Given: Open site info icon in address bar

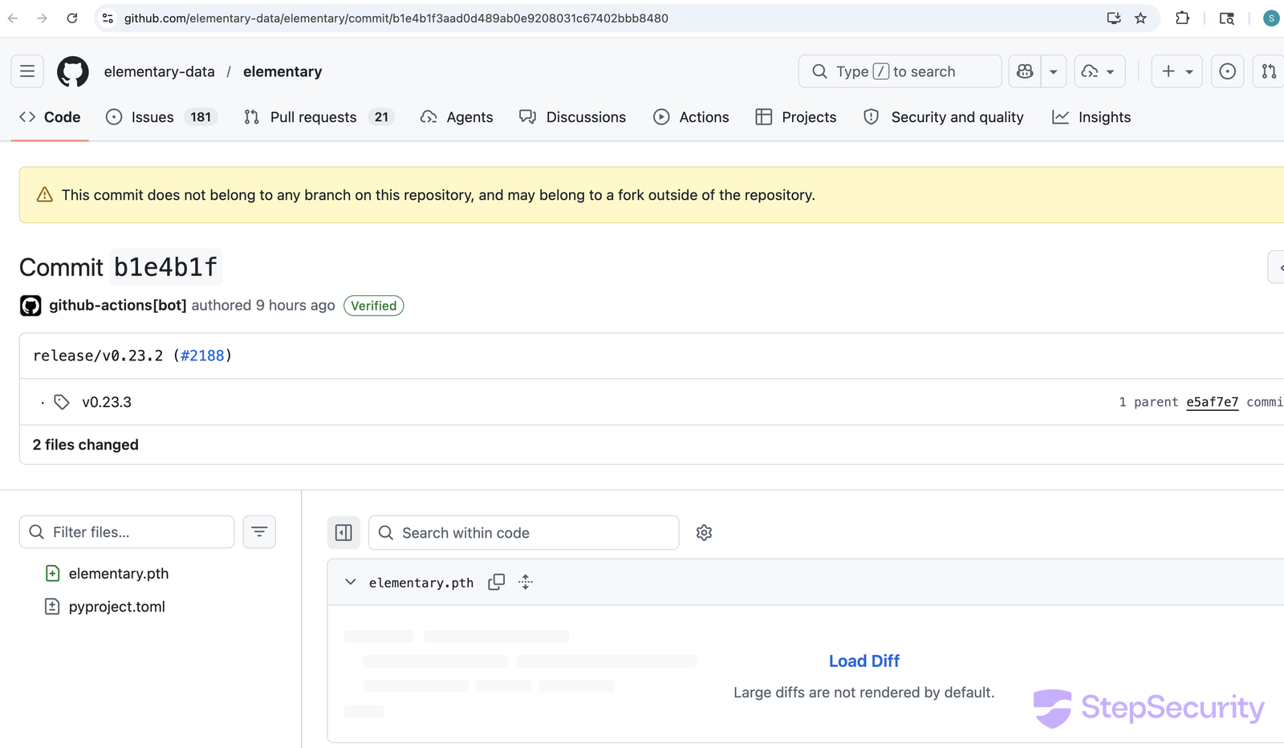Looking at the screenshot, I should (108, 18).
